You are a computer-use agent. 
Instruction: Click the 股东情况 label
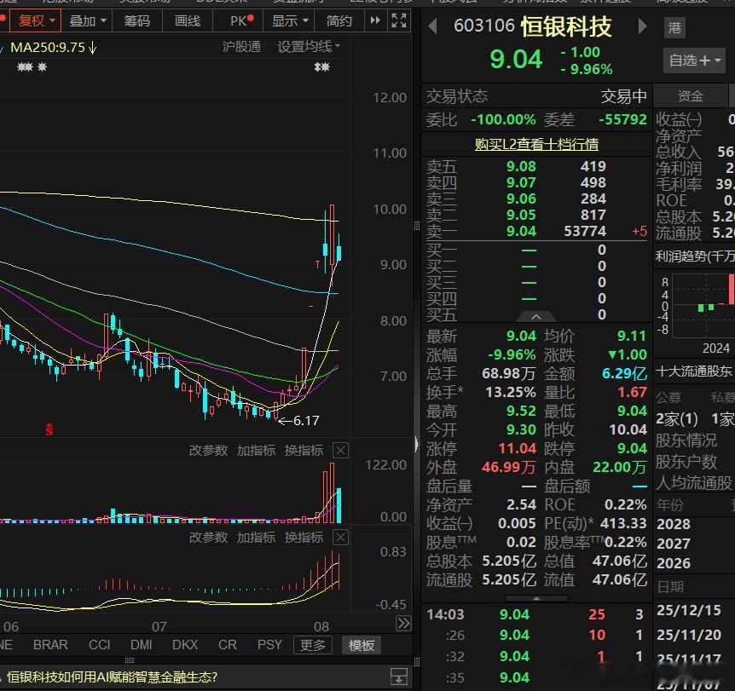686,441
